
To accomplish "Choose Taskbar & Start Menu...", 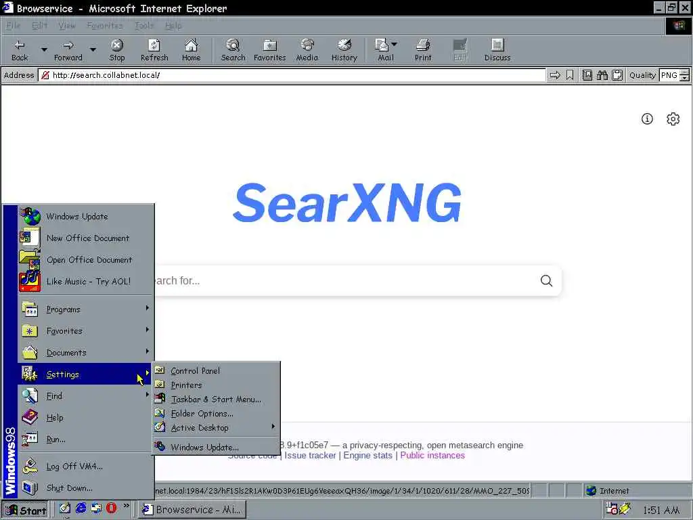I will click(216, 399).
